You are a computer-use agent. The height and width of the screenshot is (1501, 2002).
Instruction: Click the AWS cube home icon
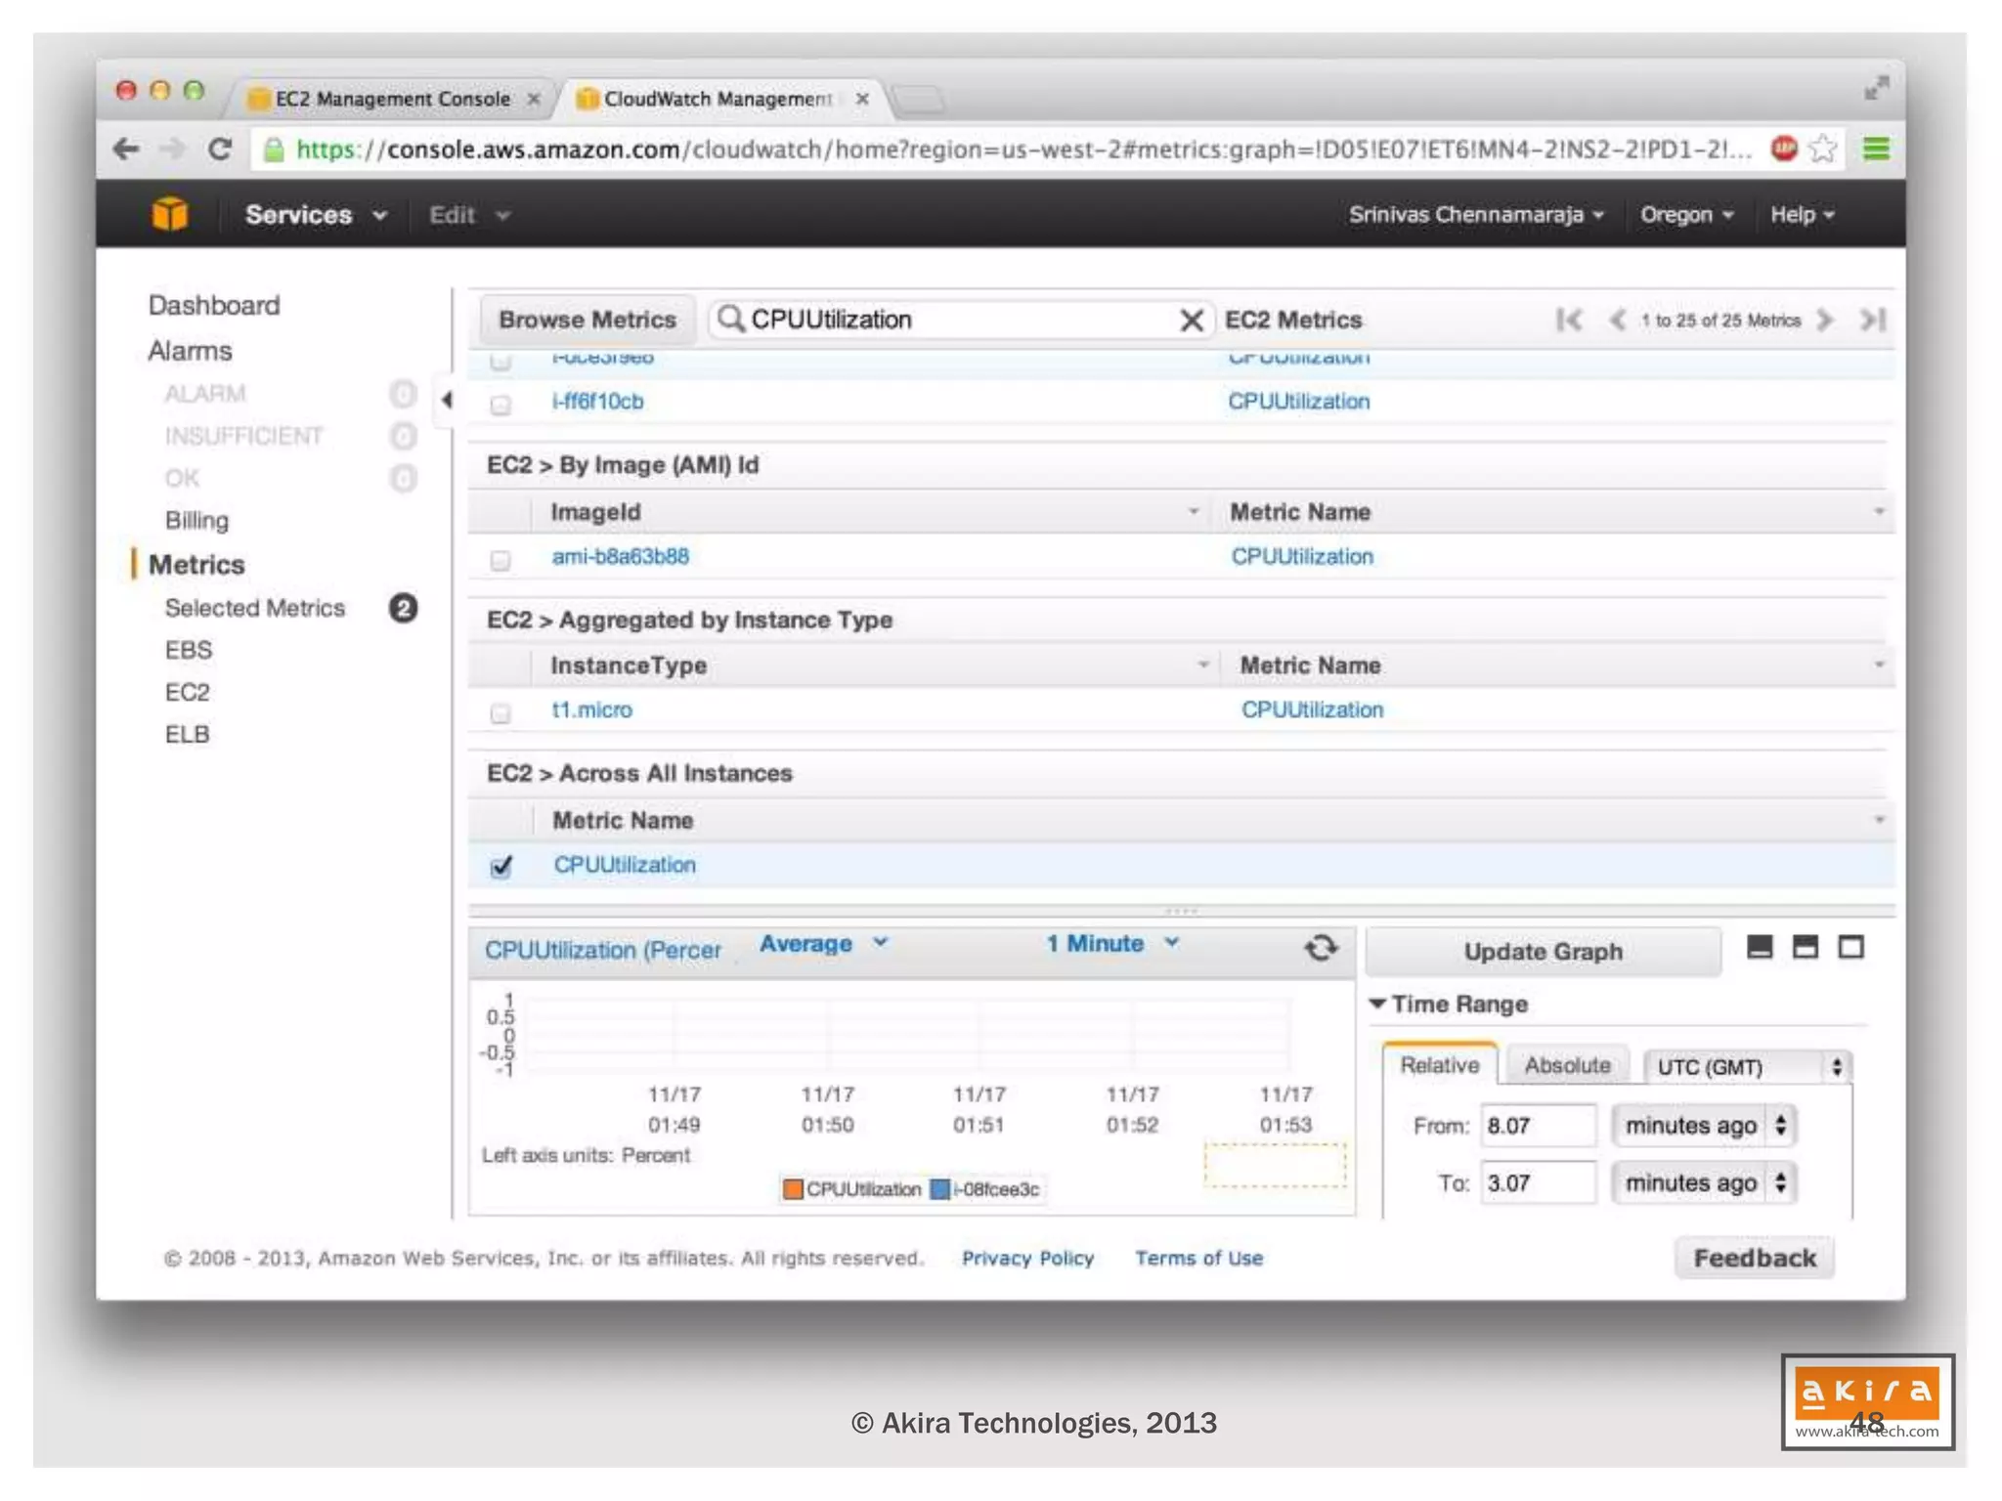click(169, 213)
